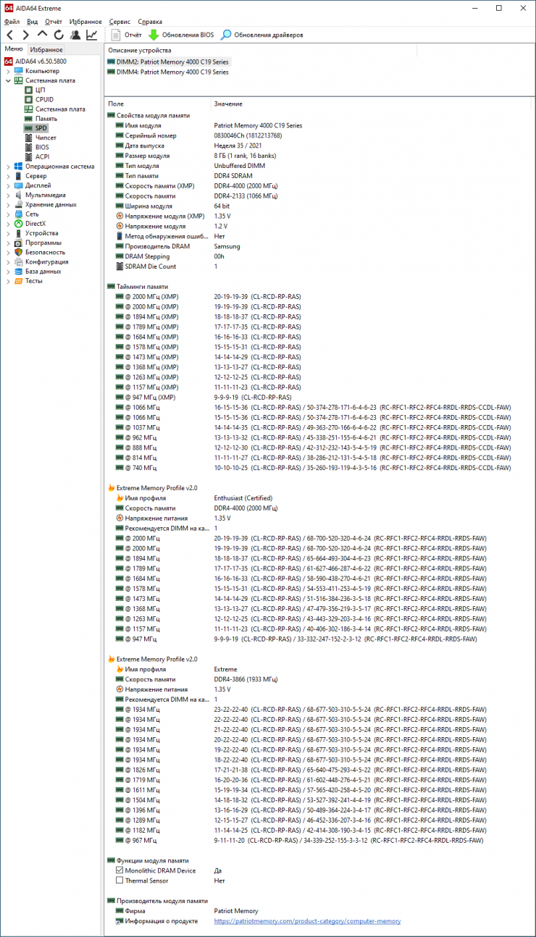Click the Описание устройства column header

[261, 51]
